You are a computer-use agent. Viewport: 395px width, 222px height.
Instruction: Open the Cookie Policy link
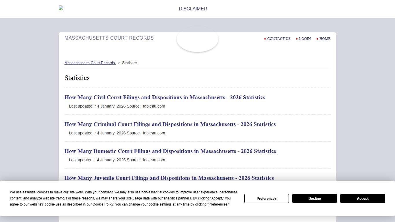(x=103, y=204)
